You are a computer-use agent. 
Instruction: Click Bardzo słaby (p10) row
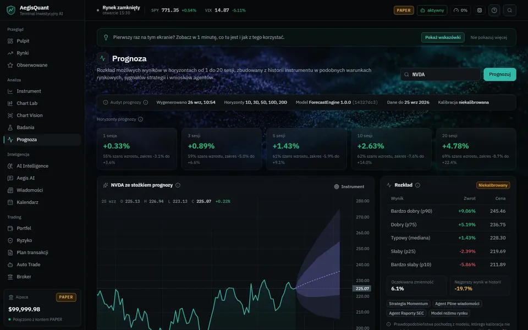click(x=448, y=265)
